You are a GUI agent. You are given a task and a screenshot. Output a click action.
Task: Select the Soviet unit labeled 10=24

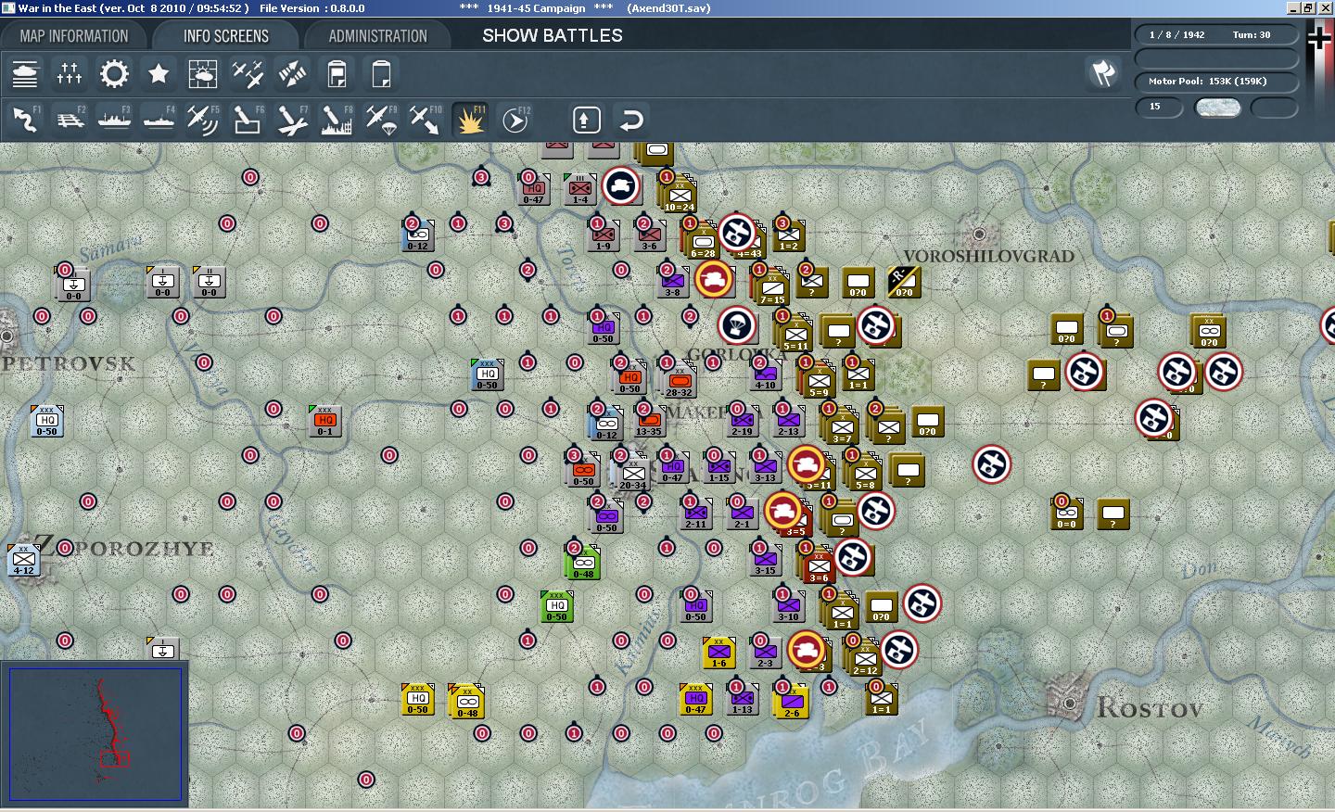point(680,197)
